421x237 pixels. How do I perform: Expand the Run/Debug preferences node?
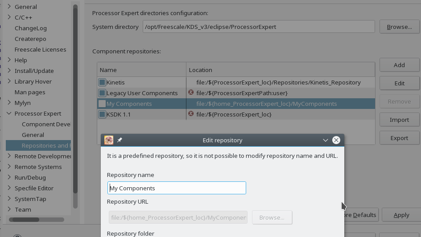click(9, 177)
